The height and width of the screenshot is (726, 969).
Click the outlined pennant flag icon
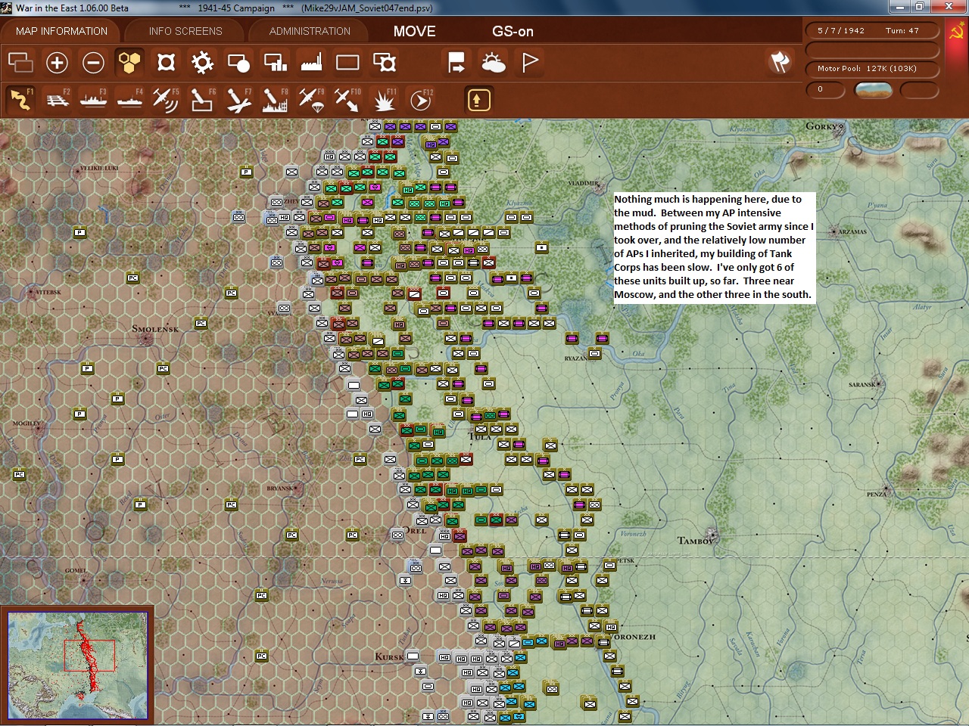pos(529,62)
